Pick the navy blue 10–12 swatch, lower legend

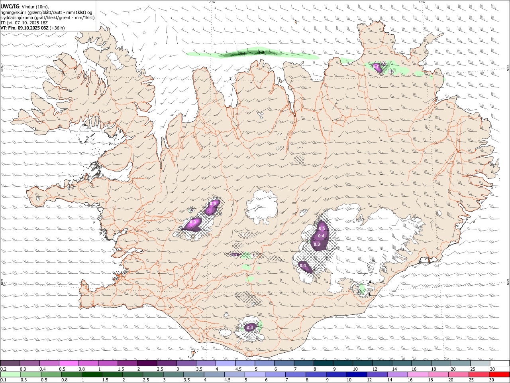[357, 374]
